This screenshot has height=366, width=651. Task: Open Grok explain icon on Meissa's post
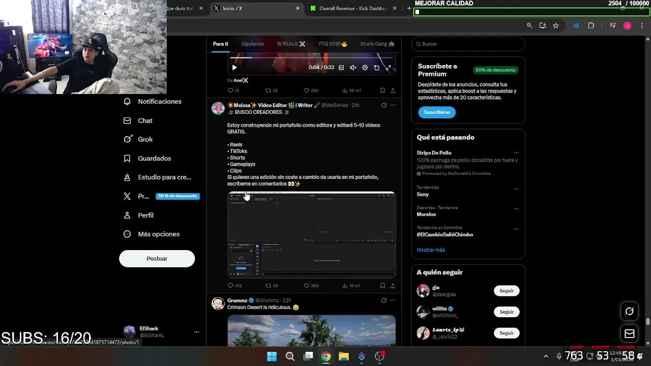[384, 105]
